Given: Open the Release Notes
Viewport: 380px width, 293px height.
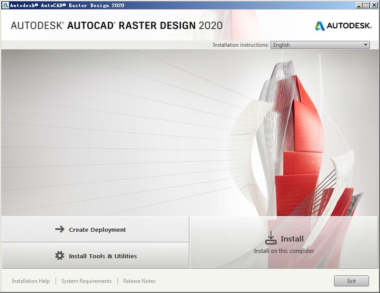Looking at the screenshot, I should [139, 281].
